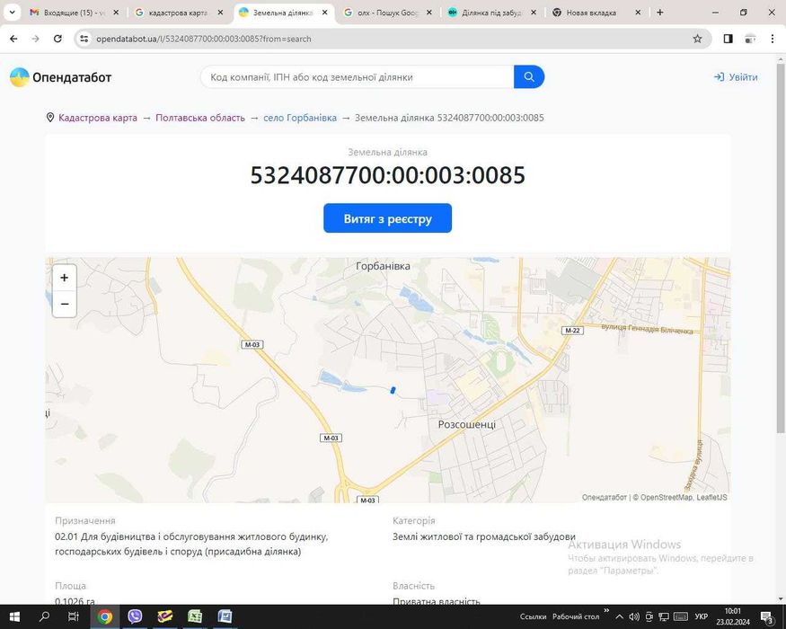Open the notification center icon
This screenshot has width=786, height=629.
pyautogui.click(x=767, y=617)
